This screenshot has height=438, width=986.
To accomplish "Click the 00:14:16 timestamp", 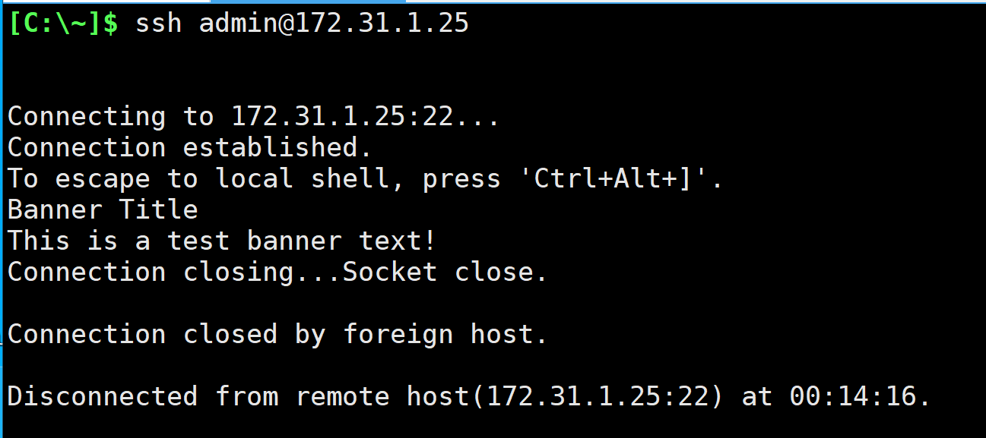I will [x=852, y=396].
